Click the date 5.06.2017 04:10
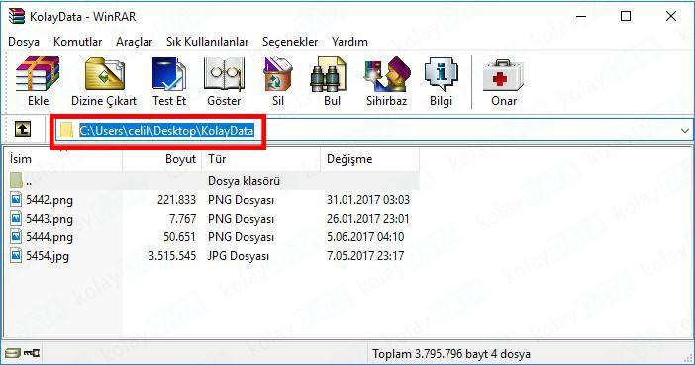 coord(365,237)
